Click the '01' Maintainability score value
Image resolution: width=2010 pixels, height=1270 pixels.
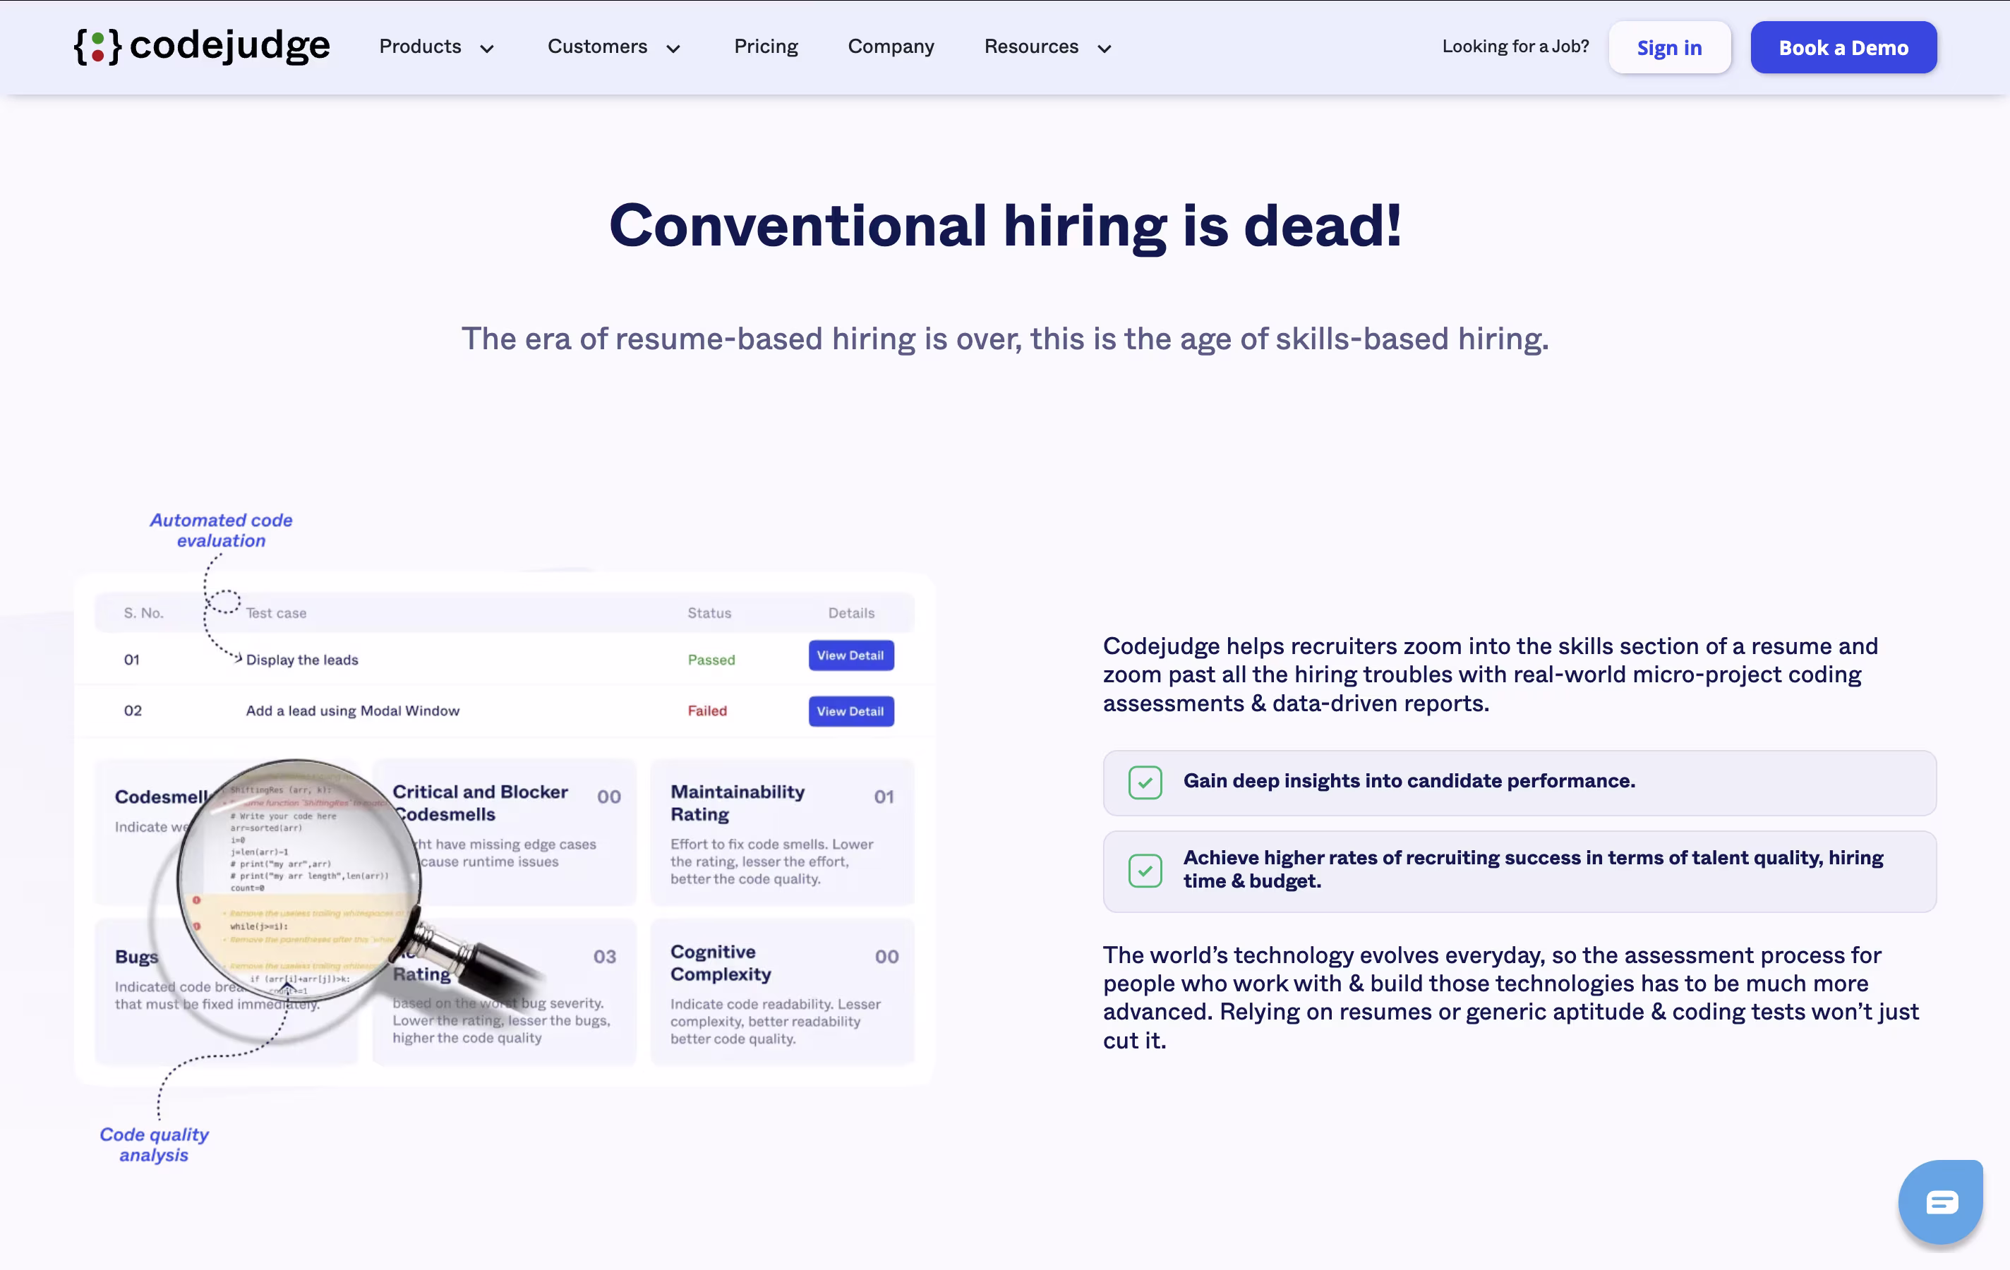coord(883,796)
